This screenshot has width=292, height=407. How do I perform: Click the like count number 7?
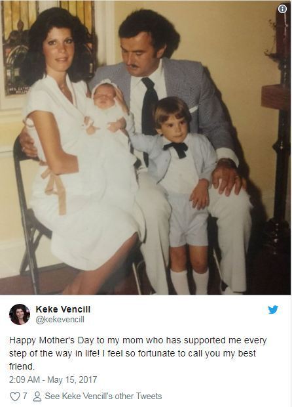25,396
